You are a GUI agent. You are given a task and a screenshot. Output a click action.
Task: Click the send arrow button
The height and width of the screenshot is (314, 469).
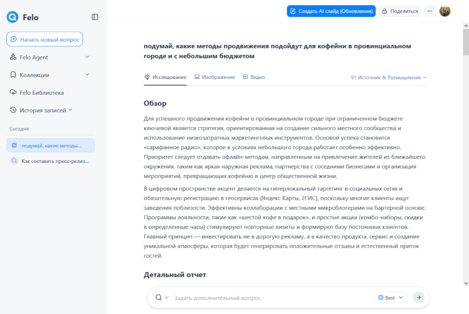coord(418,298)
